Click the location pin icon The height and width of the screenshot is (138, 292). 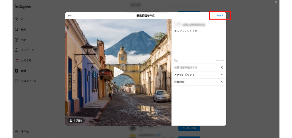pos(222,67)
